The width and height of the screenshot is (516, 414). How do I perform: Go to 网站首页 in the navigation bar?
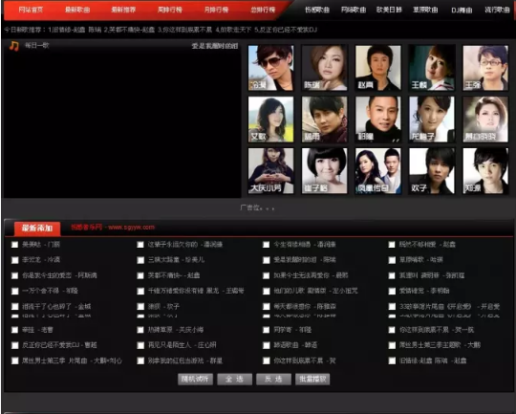pyautogui.click(x=31, y=10)
